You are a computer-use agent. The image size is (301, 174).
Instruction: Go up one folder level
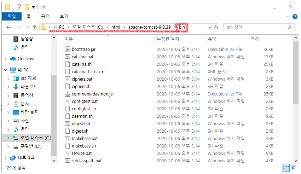[35, 27]
